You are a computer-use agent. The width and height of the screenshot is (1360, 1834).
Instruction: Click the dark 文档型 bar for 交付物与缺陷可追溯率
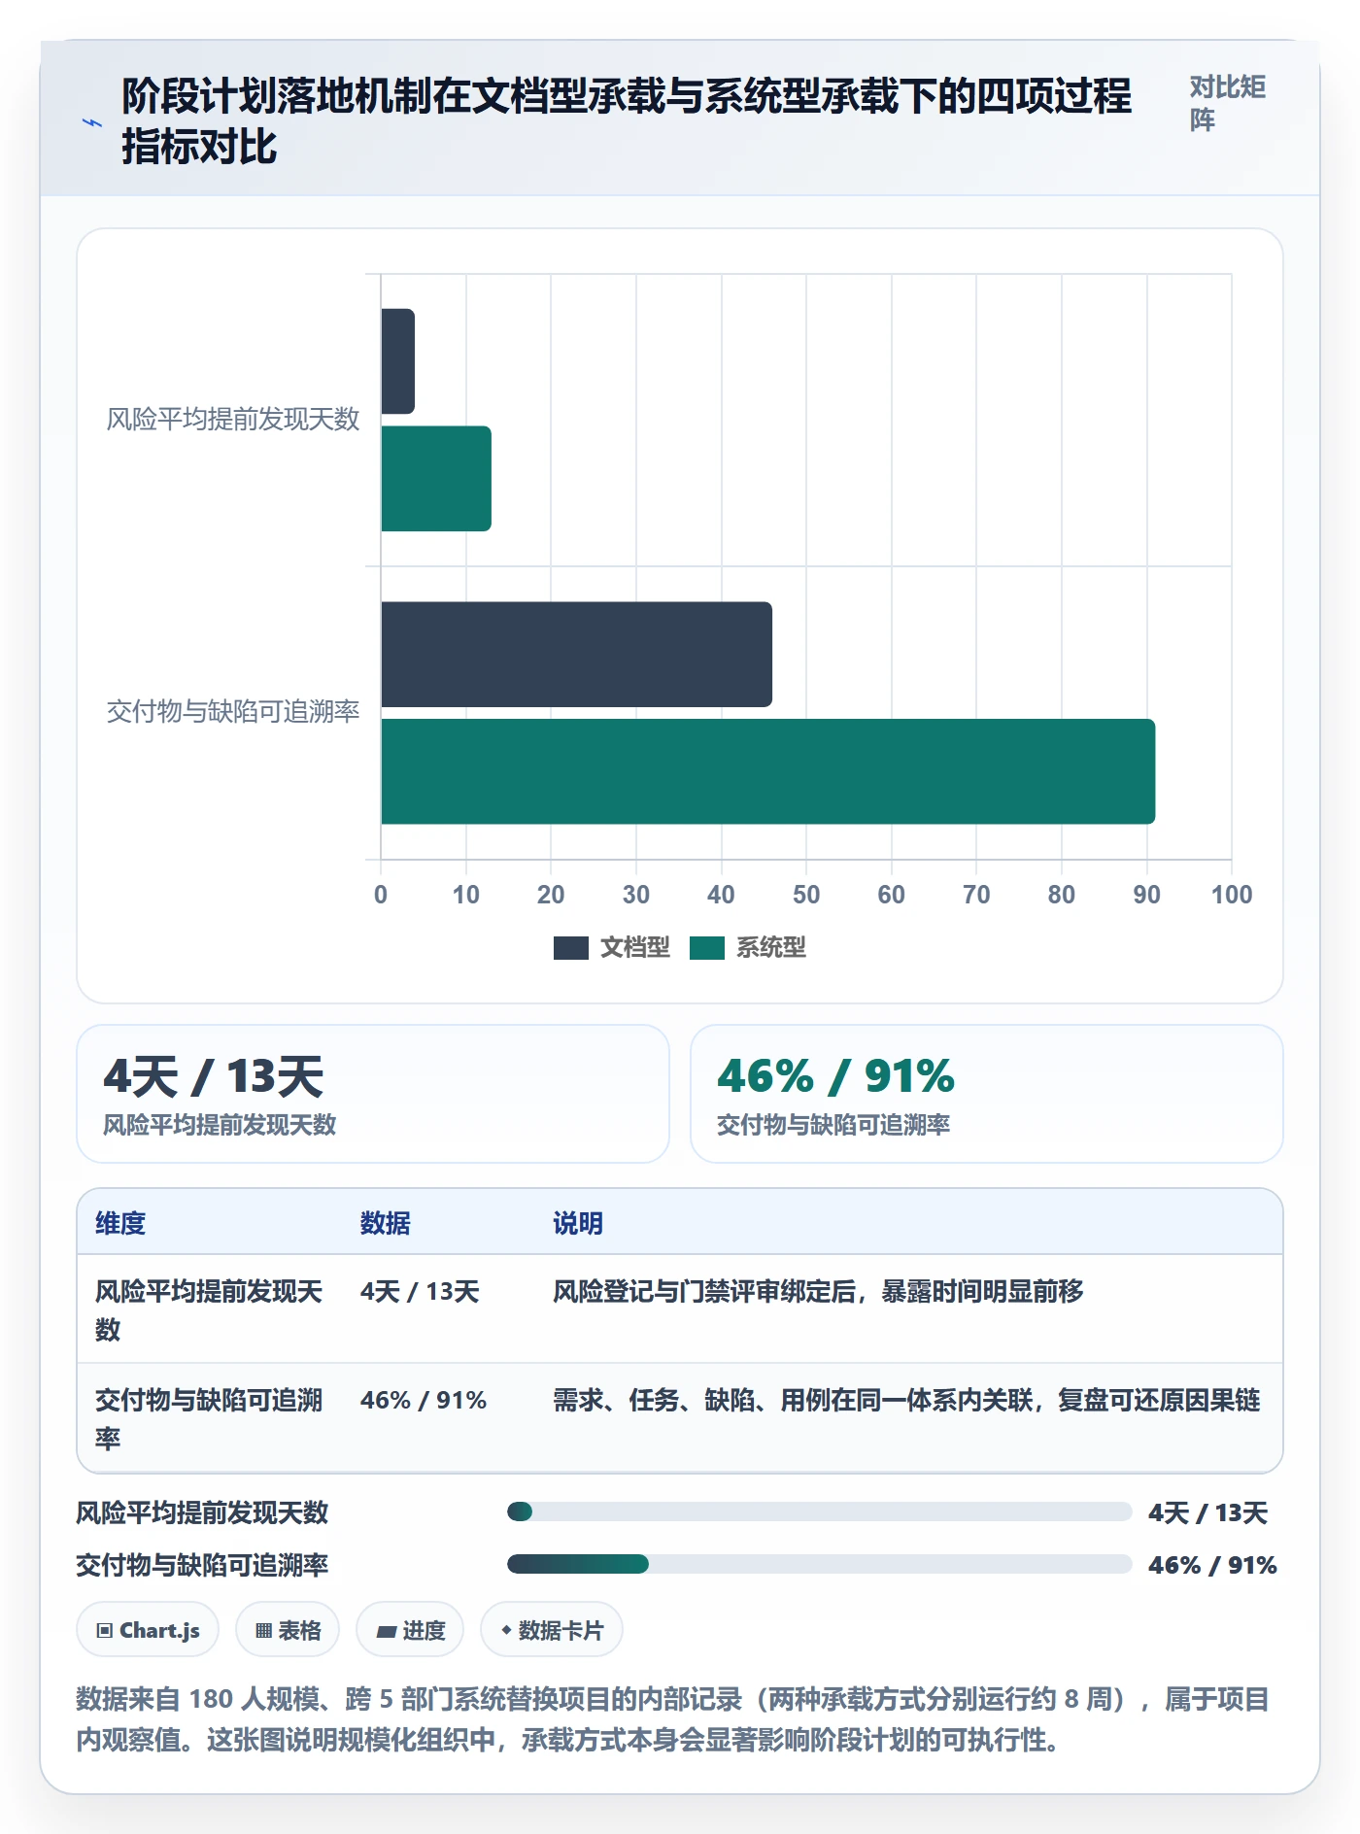click(x=576, y=655)
